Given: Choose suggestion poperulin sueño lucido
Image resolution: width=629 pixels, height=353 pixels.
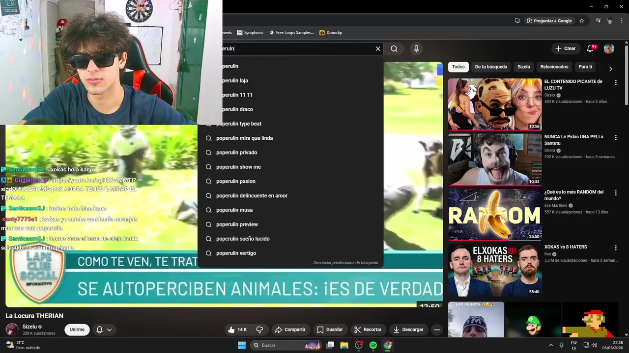Looking at the screenshot, I should (x=290, y=239).
